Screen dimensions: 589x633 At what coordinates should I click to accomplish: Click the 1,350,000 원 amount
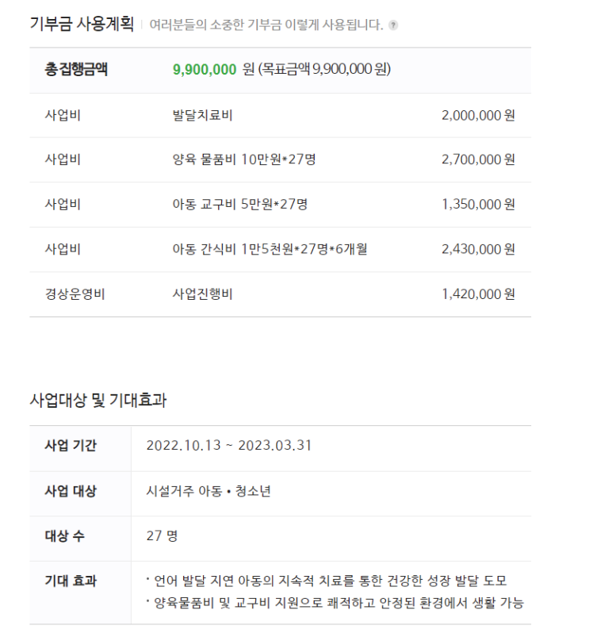(479, 205)
